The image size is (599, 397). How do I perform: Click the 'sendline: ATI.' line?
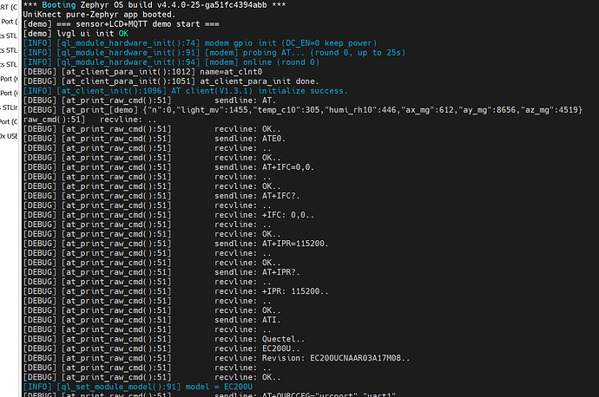coord(152,320)
